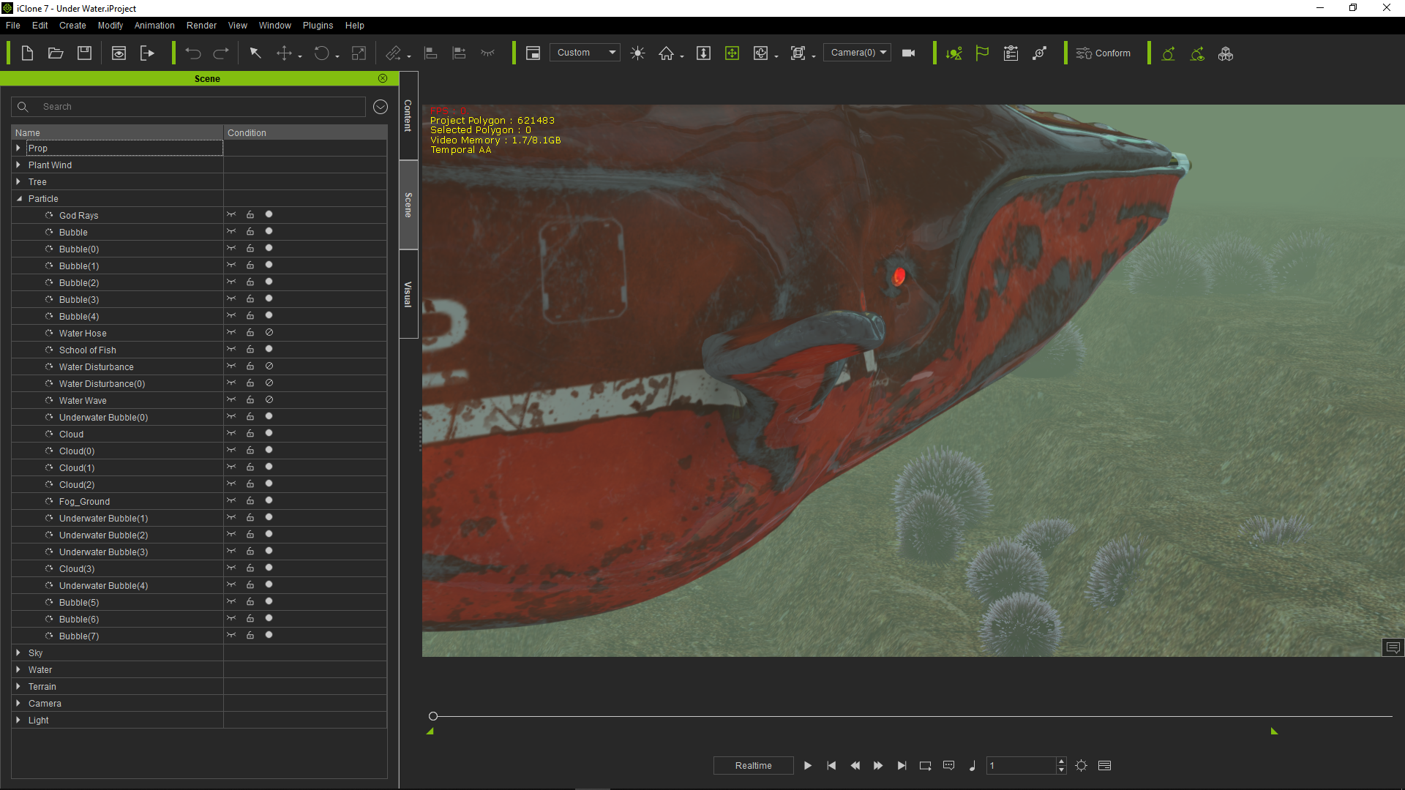Open the File menu
The height and width of the screenshot is (790, 1405).
(x=13, y=25)
